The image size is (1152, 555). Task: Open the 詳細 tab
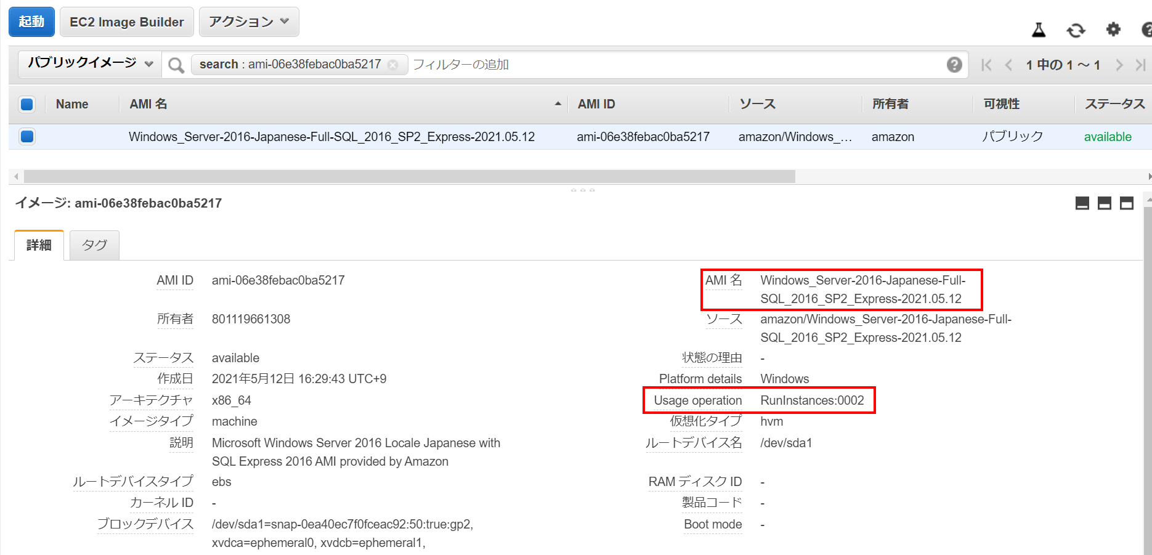(x=38, y=245)
